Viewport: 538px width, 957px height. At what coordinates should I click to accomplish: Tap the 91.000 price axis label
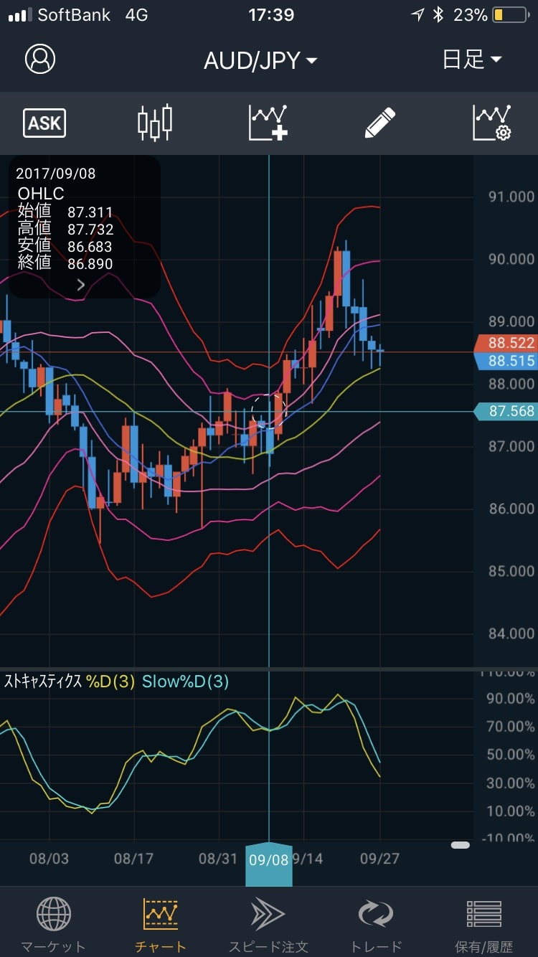[x=511, y=197]
